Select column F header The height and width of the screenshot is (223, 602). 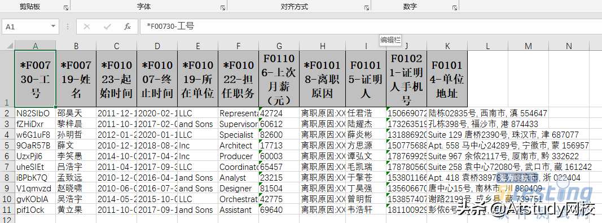(x=239, y=46)
